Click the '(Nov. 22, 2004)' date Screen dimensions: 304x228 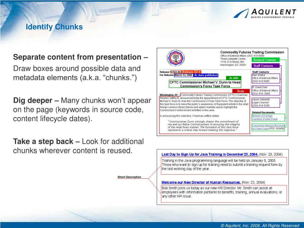pos(253,182)
